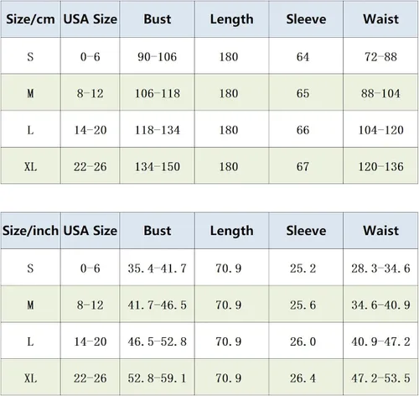
Task: Click the inch Bust cell 52.8-59.1
Action: 158,378
